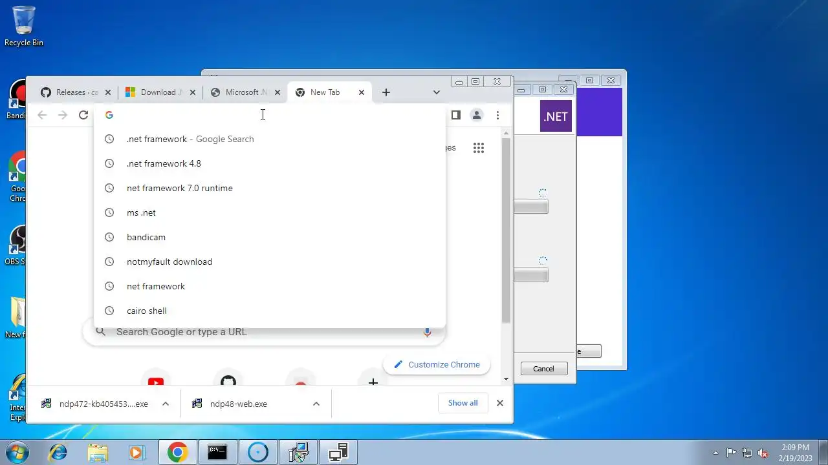
Task: Dismiss the downloads bar
Action: pos(500,403)
